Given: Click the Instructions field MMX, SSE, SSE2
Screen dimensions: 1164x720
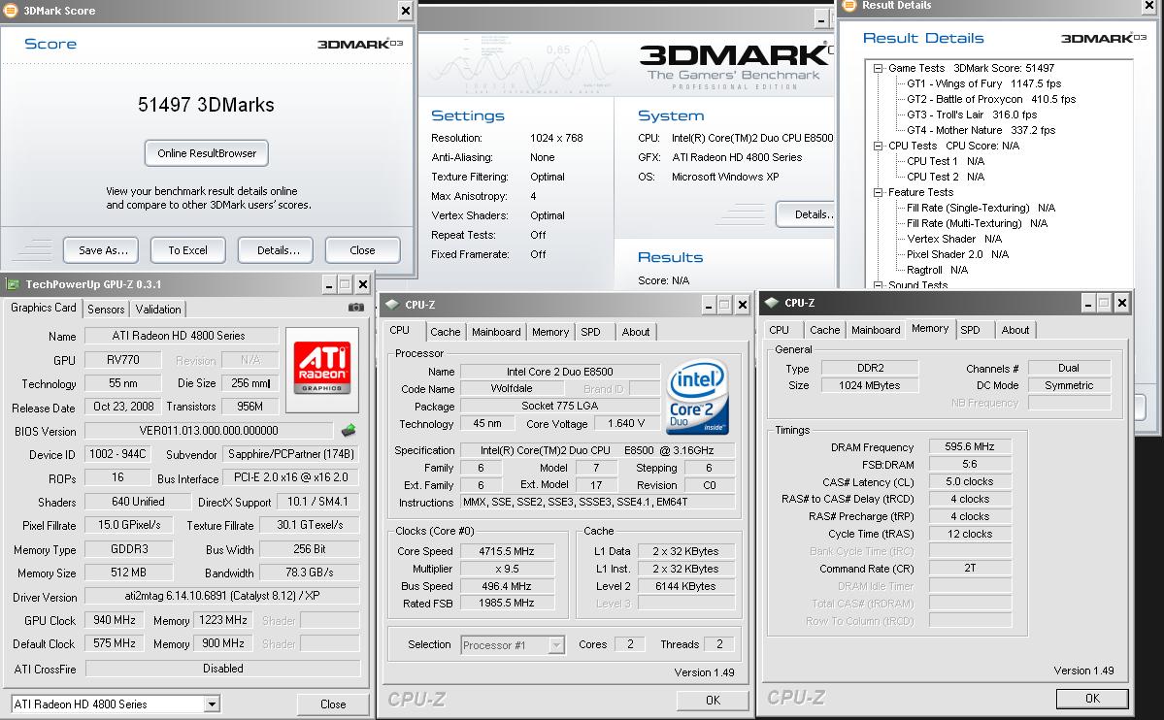Looking at the screenshot, I should click(x=598, y=502).
